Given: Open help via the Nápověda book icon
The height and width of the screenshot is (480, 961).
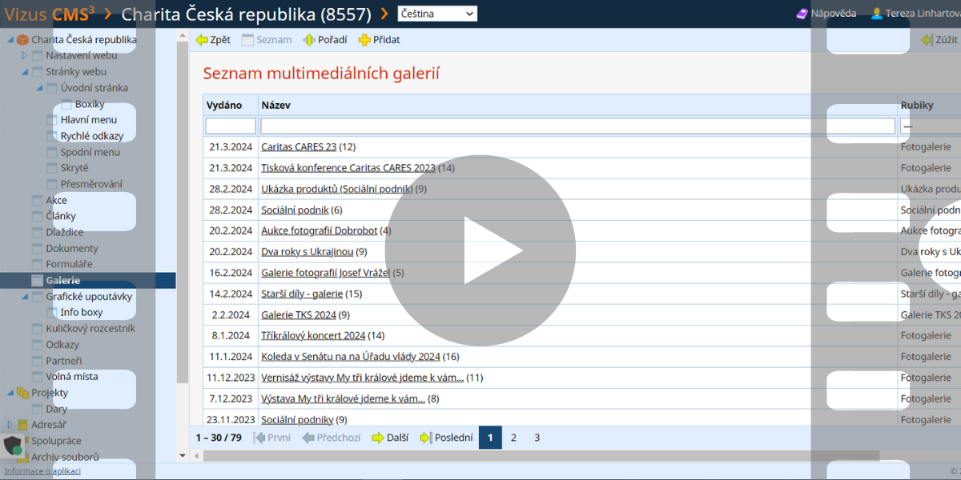Looking at the screenshot, I should [802, 14].
